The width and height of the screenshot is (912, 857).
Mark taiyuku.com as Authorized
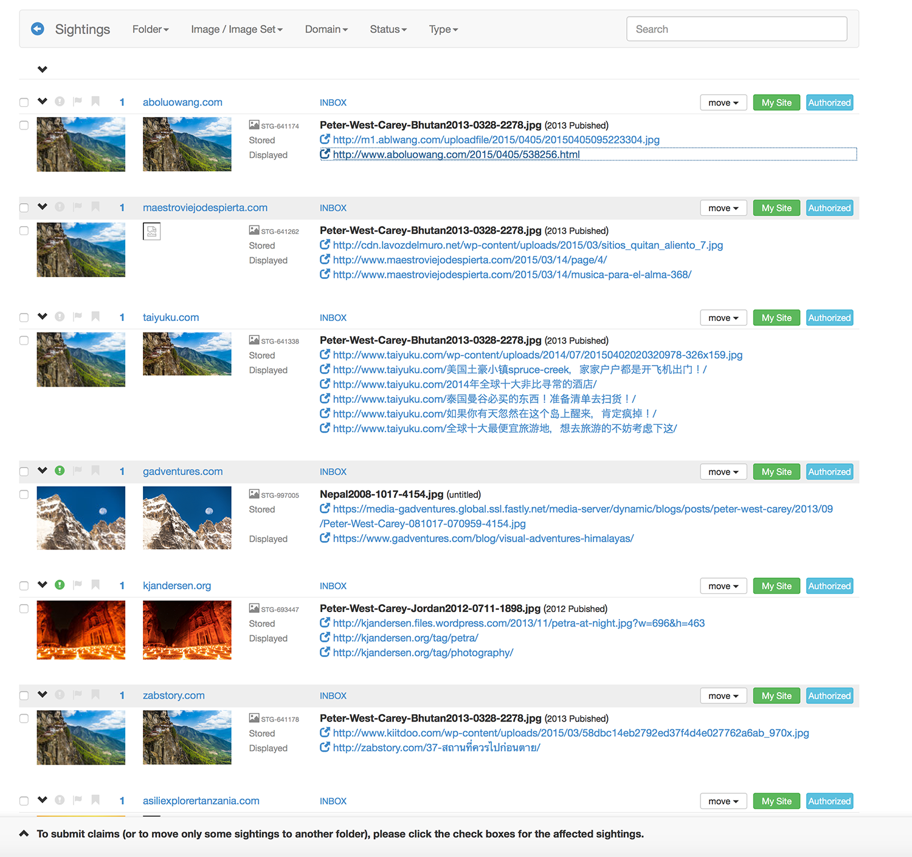tap(830, 318)
